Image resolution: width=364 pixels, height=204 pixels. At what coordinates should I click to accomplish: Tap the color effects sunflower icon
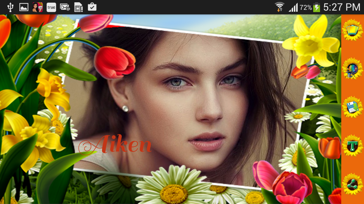point(353,68)
